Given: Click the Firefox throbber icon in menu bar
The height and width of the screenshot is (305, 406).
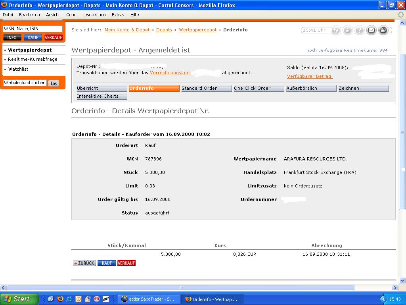Looking at the screenshot, I should tap(400, 15).
